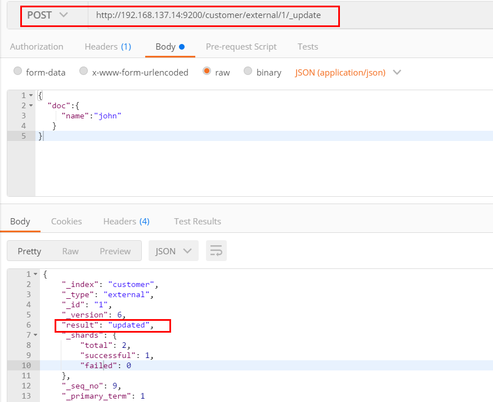The height and width of the screenshot is (402, 493).
Task: Switch response view to Preview
Action: tap(115, 251)
